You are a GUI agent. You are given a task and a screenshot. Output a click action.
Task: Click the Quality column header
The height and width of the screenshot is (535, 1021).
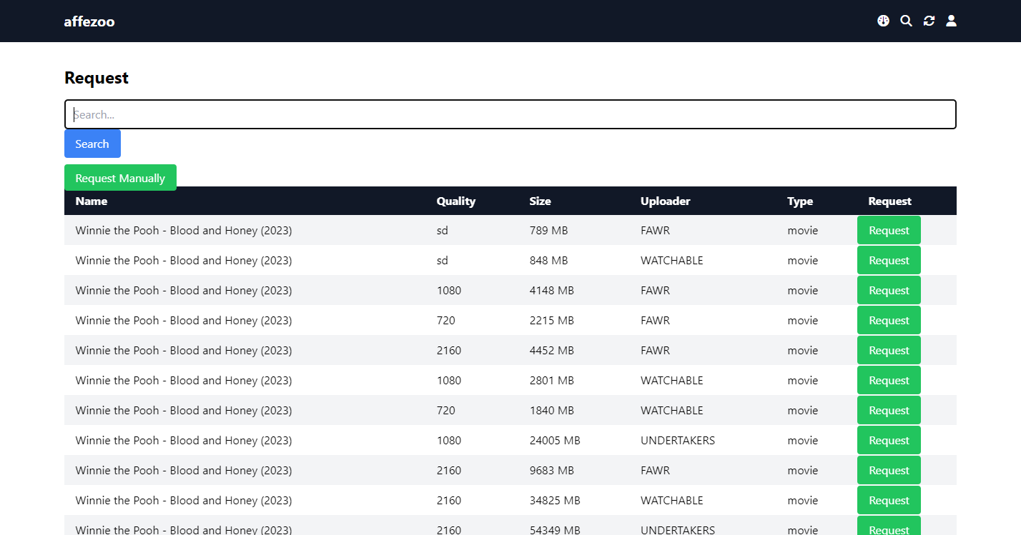tap(456, 201)
